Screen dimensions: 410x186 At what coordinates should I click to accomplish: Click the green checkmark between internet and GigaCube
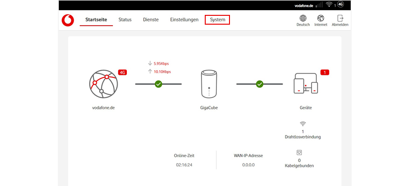tap(159, 84)
